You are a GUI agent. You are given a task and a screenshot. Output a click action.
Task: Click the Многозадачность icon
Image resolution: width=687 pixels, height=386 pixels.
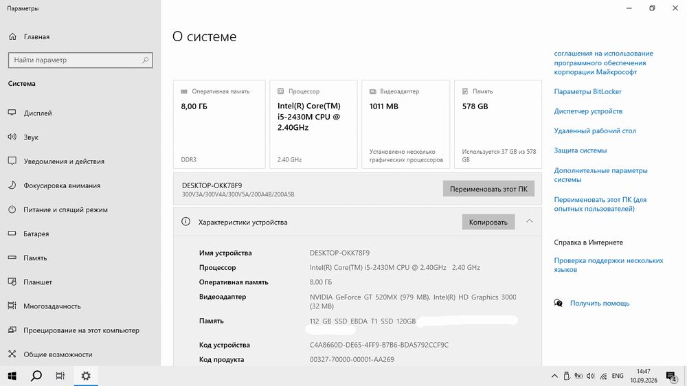pyautogui.click(x=12, y=306)
